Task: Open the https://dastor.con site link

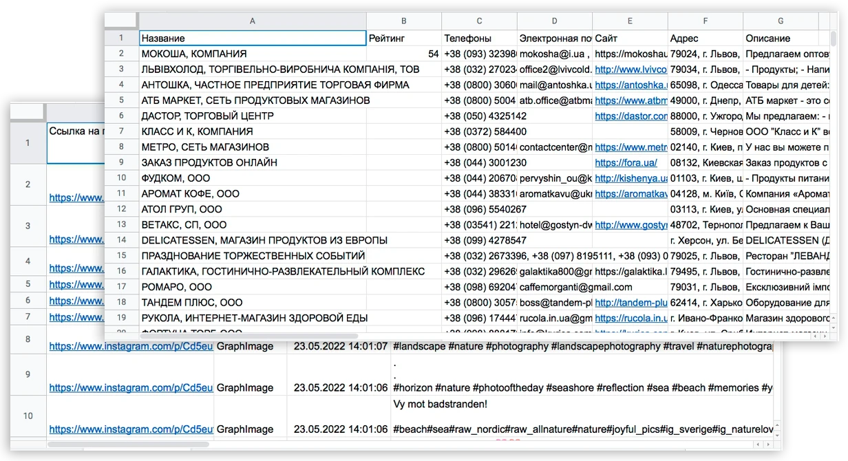Action: click(x=631, y=116)
